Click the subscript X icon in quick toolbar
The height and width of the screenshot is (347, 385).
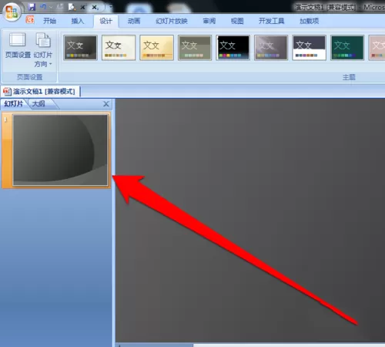tap(95, 7)
